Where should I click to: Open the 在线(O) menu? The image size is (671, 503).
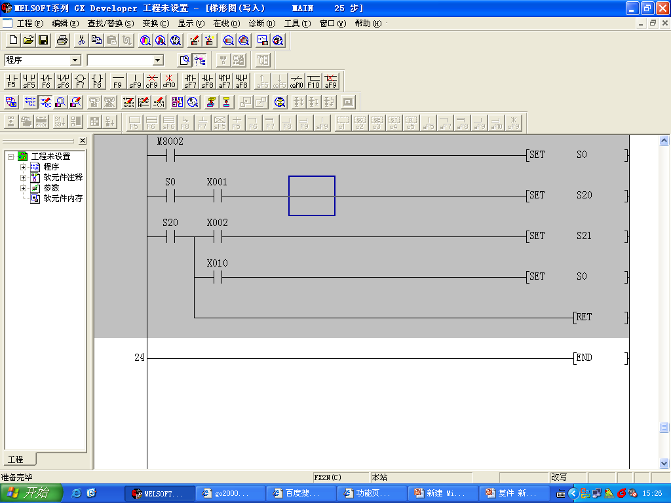coord(226,23)
